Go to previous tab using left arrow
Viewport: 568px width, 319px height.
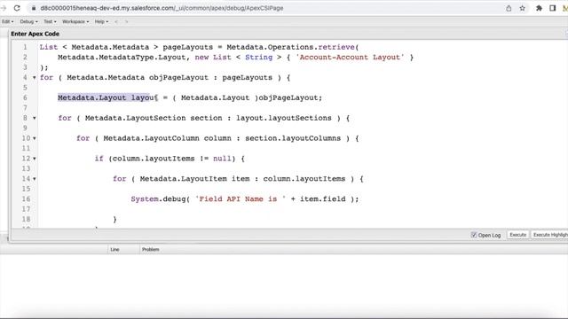(116, 21)
